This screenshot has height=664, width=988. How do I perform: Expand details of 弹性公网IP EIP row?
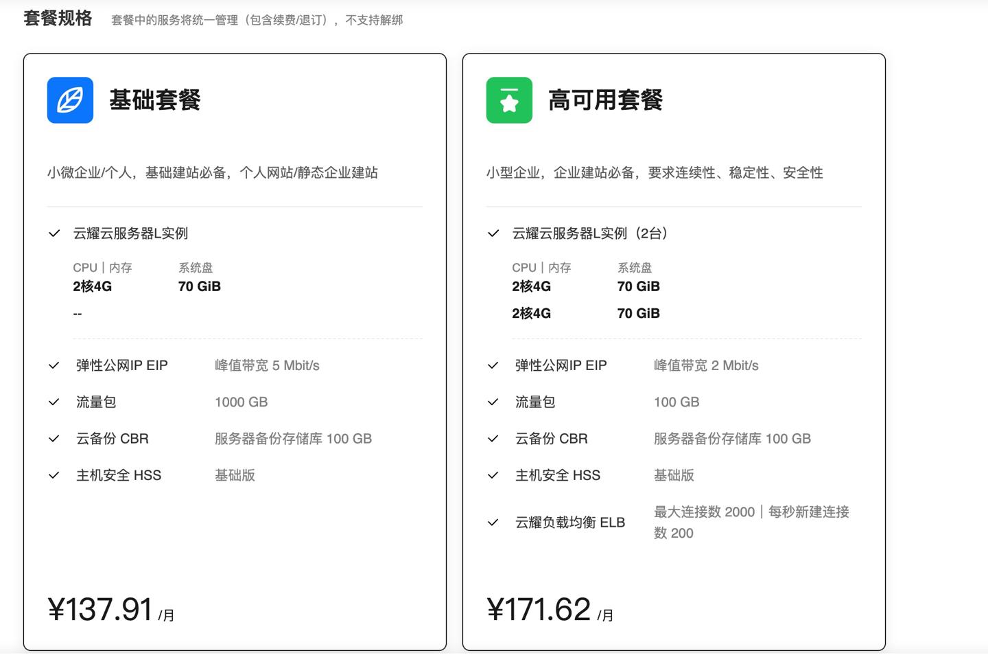coord(122,365)
